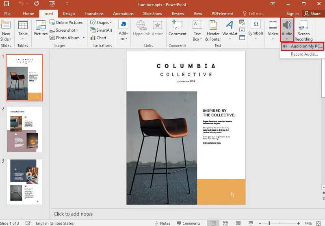The height and width of the screenshot is (226, 325).
Task: Open the Animations tab
Action: [123, 14]
